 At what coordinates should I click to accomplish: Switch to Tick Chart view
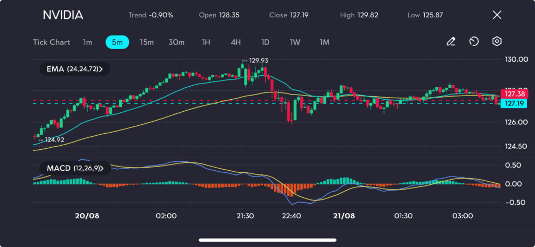pyautogui.click(x=51, y=42)
